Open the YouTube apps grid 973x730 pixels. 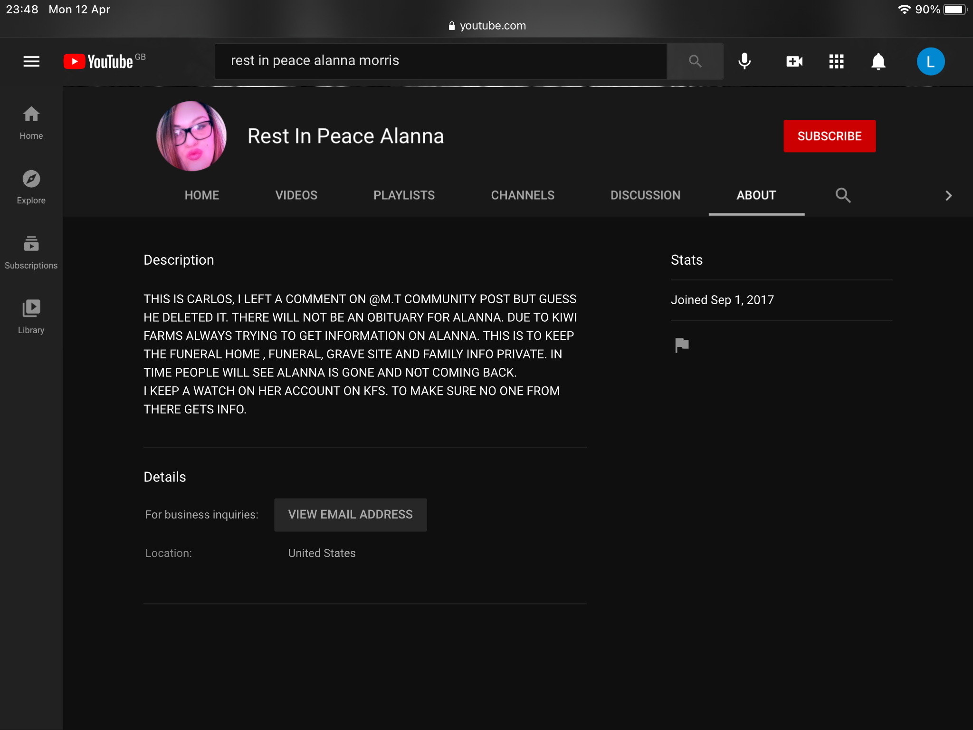[836, 61]
